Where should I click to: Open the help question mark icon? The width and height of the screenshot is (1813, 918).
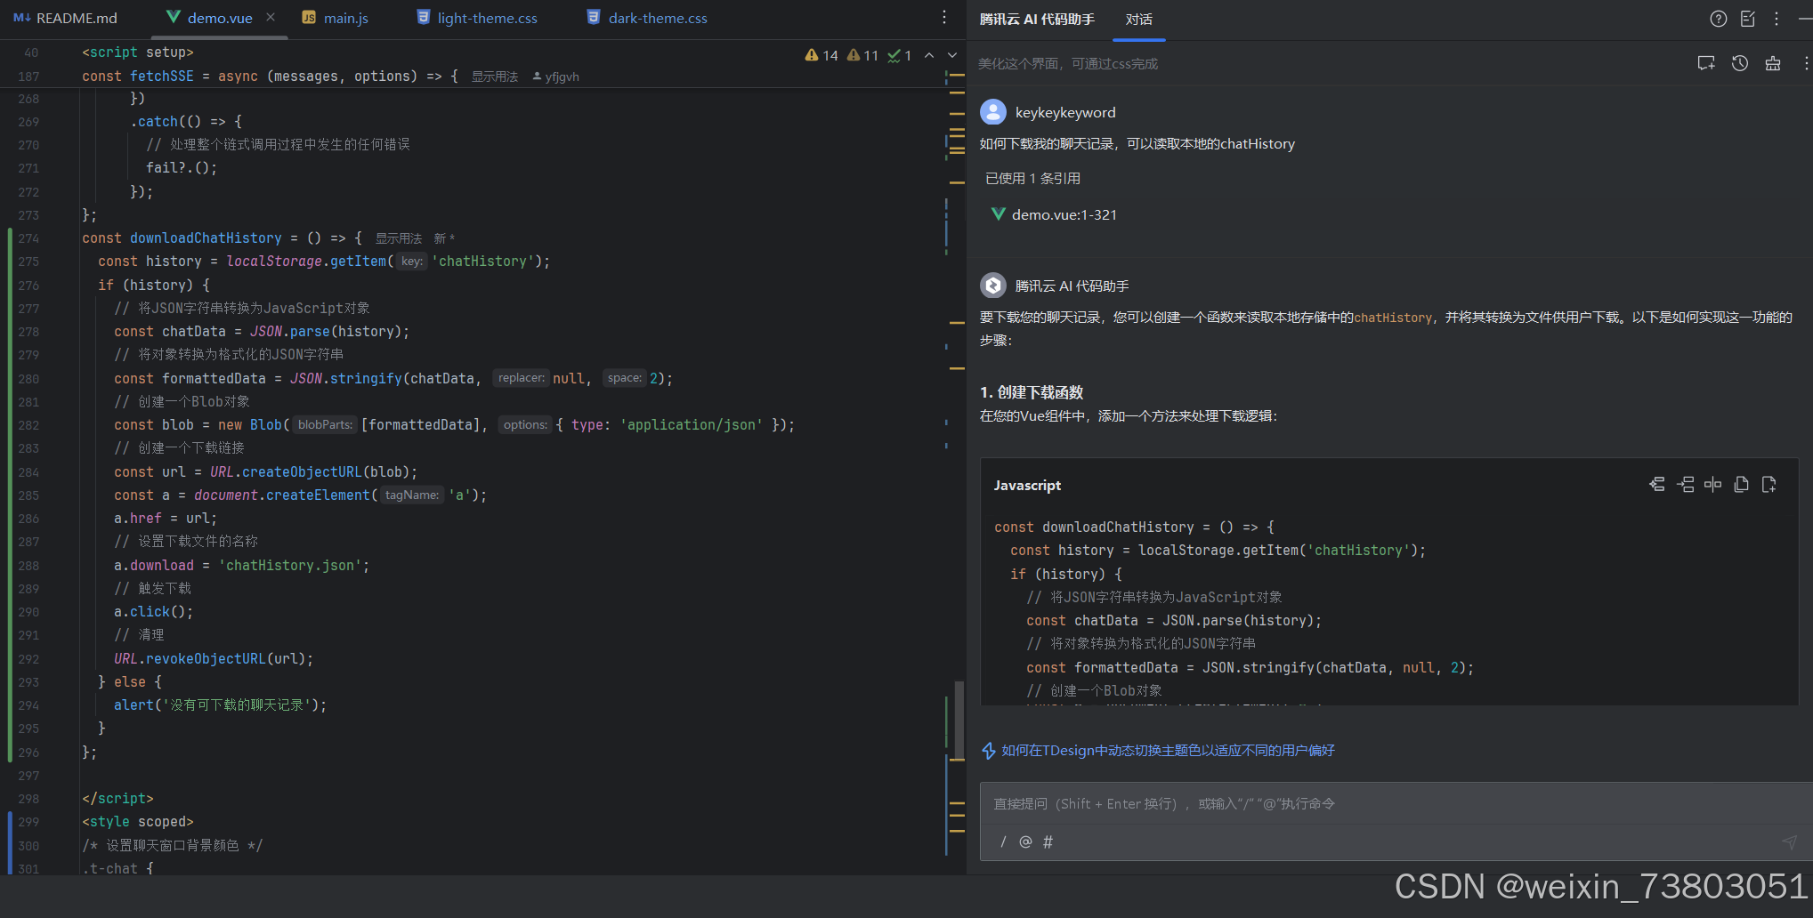coord(1719,19)
